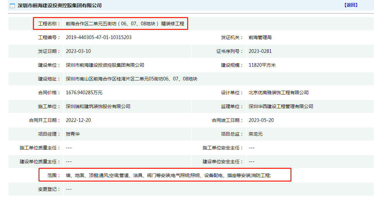Click the 发证机关 value 前海管理局
The width and height of the screenshot is (374, 198).
(260, 37)
